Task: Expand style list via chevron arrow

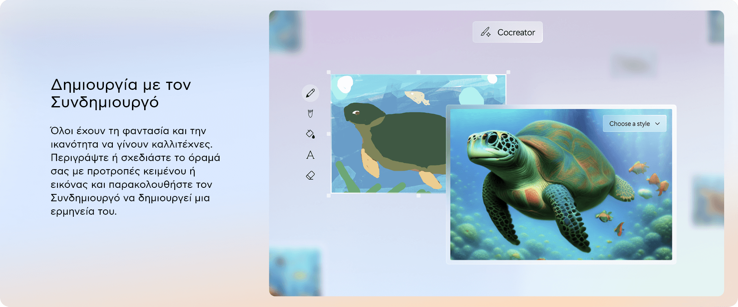Action: (657, 124)
